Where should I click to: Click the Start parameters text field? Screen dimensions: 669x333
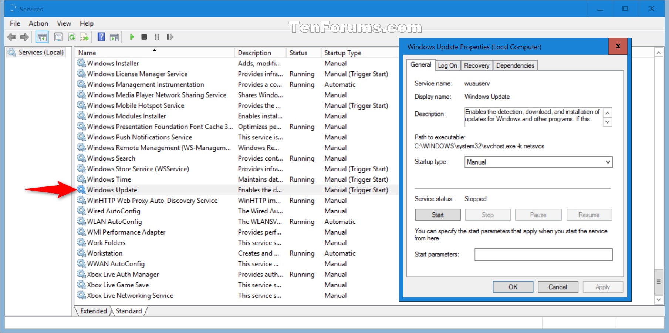click(544, 255)
